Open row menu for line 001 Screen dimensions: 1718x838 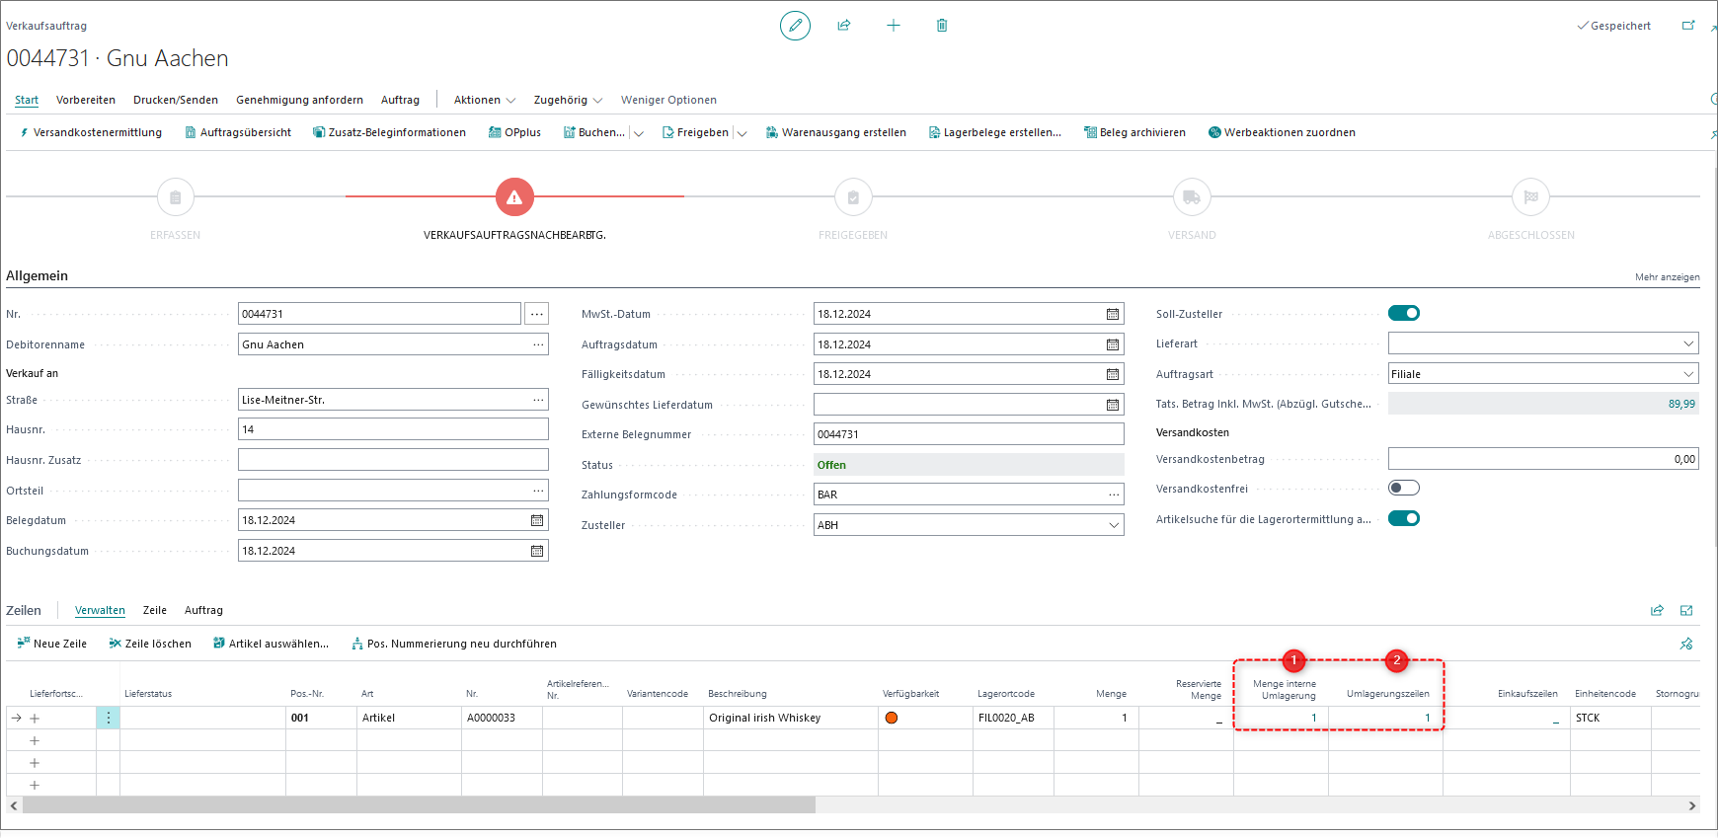(109, 718)
